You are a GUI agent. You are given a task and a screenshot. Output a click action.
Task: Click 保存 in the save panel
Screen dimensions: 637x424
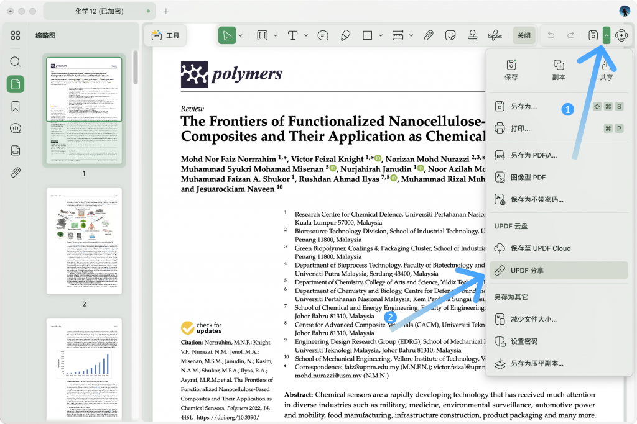click(x=511, y=70)
